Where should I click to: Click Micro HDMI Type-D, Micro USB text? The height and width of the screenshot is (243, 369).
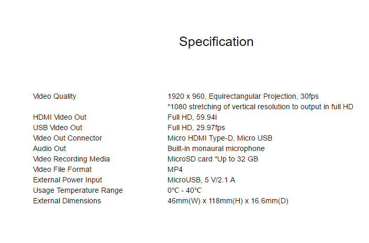220,138
